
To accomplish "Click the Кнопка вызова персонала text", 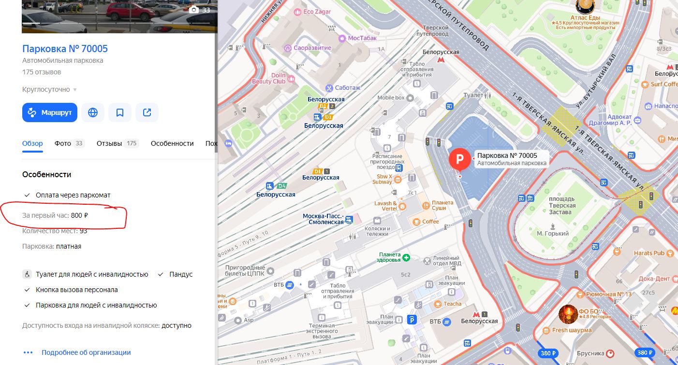I will (77, 290).
